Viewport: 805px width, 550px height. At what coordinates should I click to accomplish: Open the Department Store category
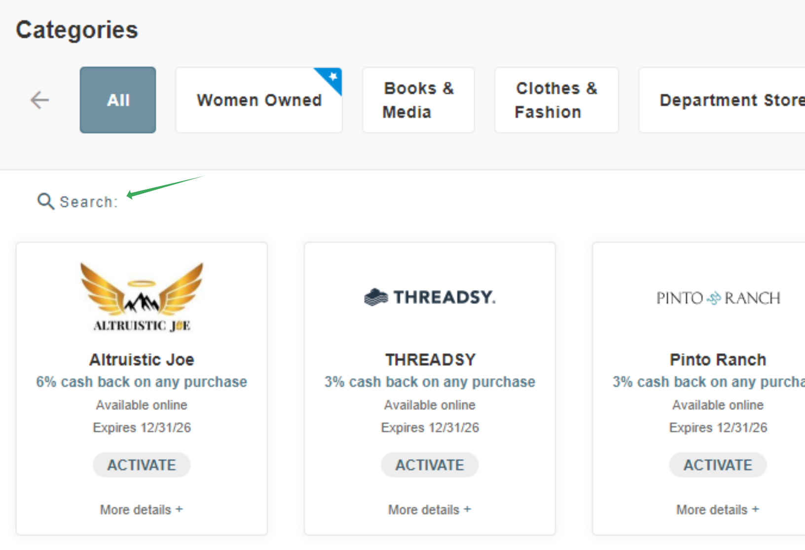point(722,100)
